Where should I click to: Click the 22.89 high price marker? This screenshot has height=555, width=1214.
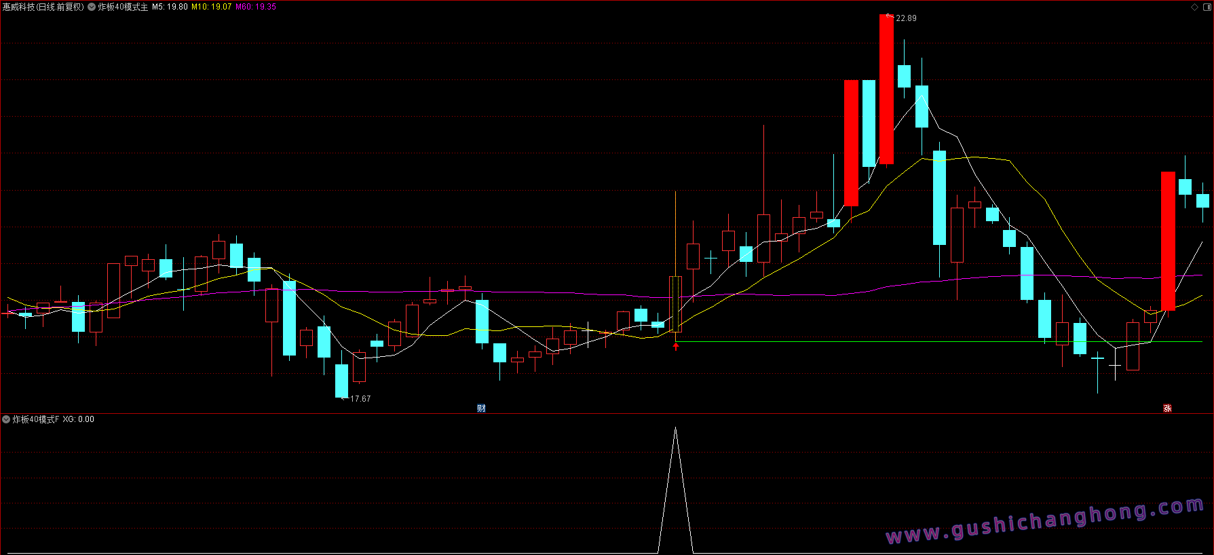906,18
